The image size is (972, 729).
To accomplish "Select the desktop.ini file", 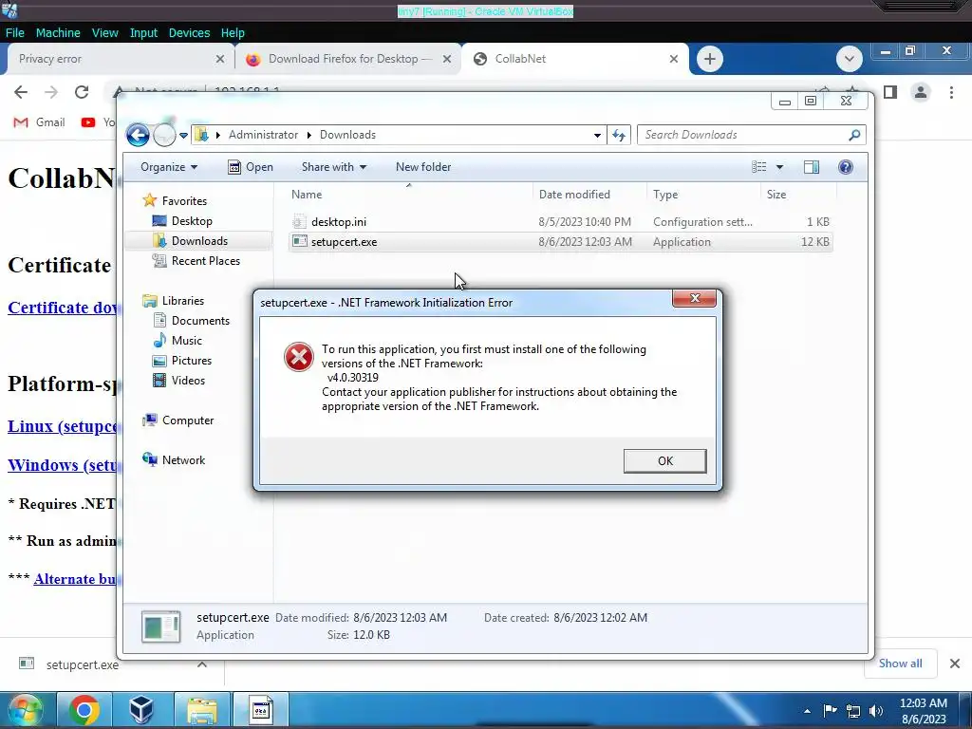I will [560, 222].
